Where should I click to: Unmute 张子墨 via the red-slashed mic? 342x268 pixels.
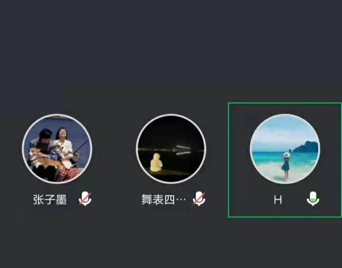coord(85,198)
